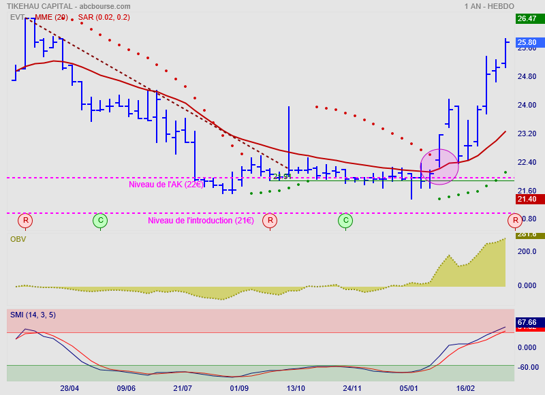Click the 09/06 date label
This screenshot has height=395, width=545.
pos(126,388)
